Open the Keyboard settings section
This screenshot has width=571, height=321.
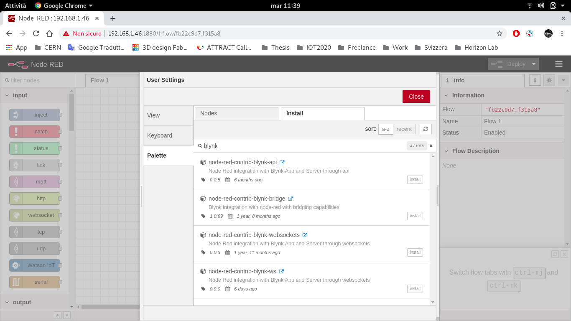click(x=168, y=135)
